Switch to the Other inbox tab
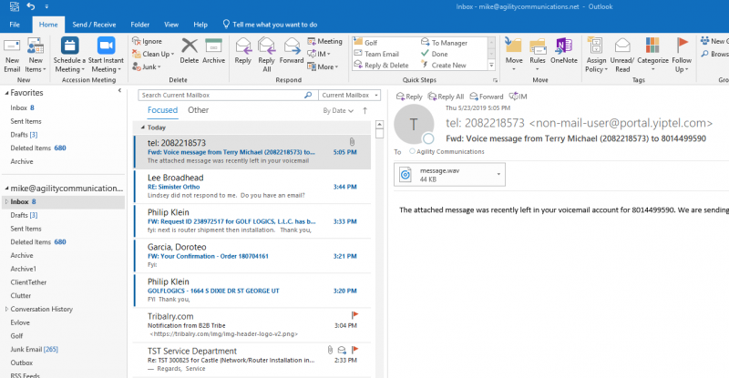This screenshot has height=378, width=729. 198,110
